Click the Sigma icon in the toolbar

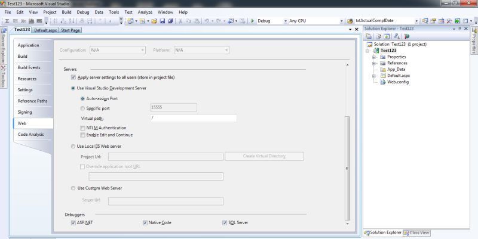(7, 21)
